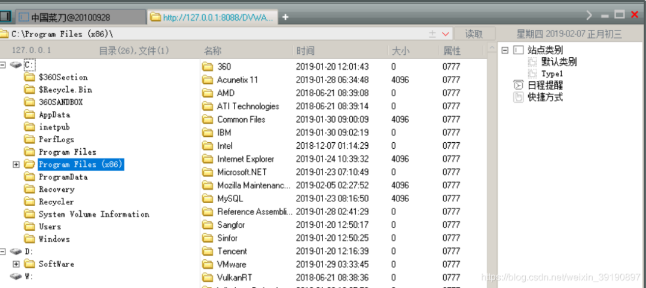Click the Internet Explorer folder icon
This screenshot has width=646, height=288.
208,158
